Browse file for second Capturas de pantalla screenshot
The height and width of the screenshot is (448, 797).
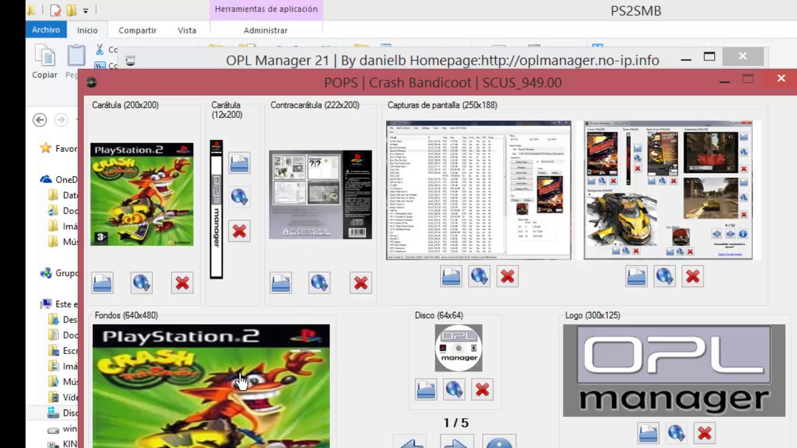[x=636, y=276]
